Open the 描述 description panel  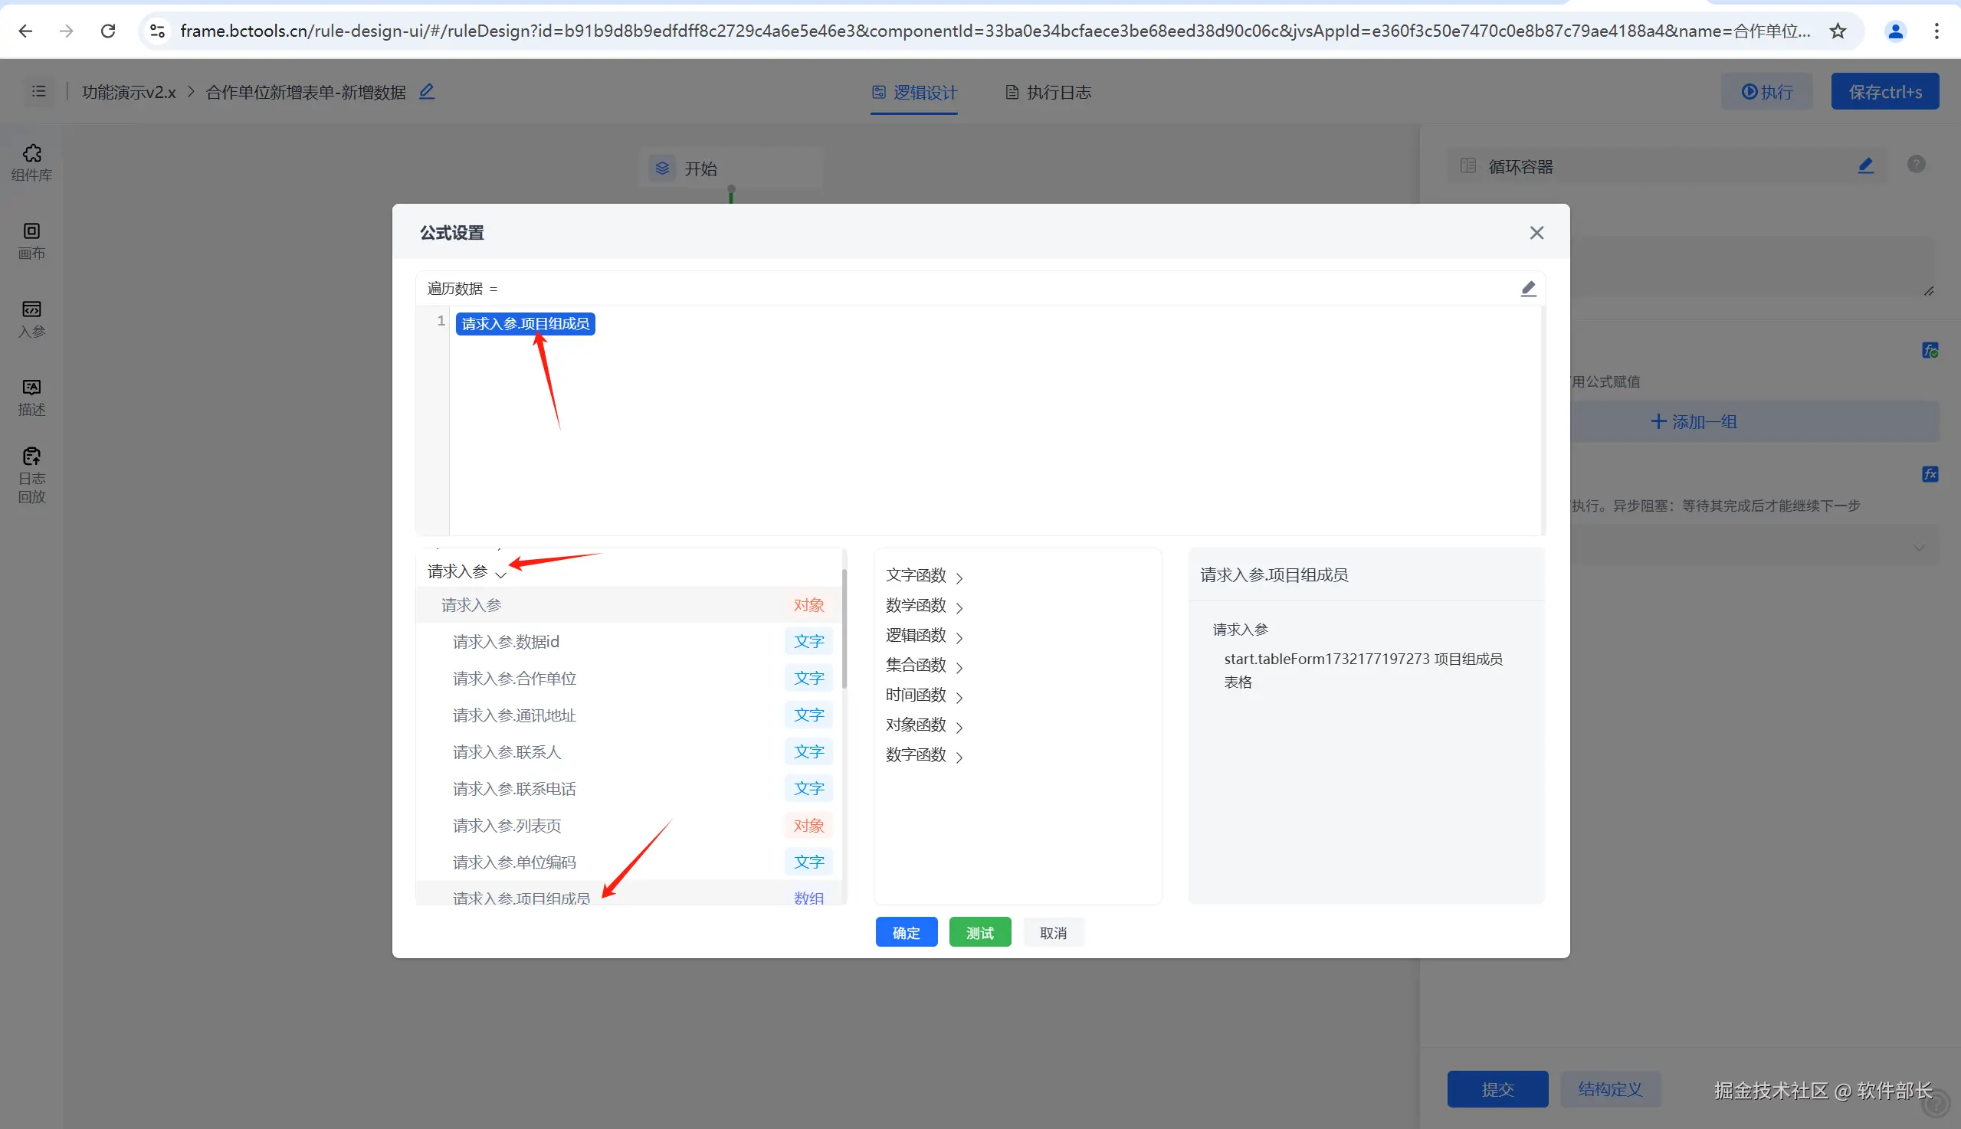tap(32, 397)
